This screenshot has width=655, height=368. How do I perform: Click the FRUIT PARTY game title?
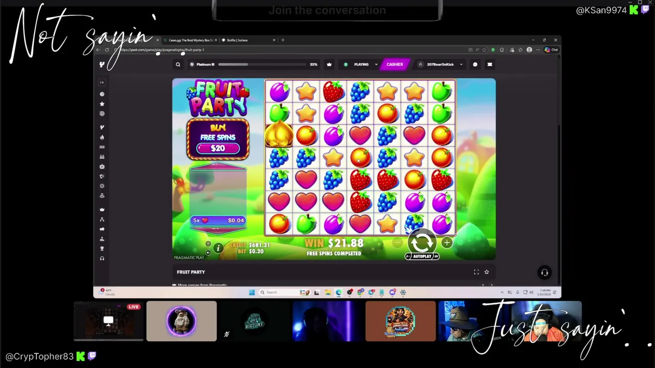click(191, 272)
